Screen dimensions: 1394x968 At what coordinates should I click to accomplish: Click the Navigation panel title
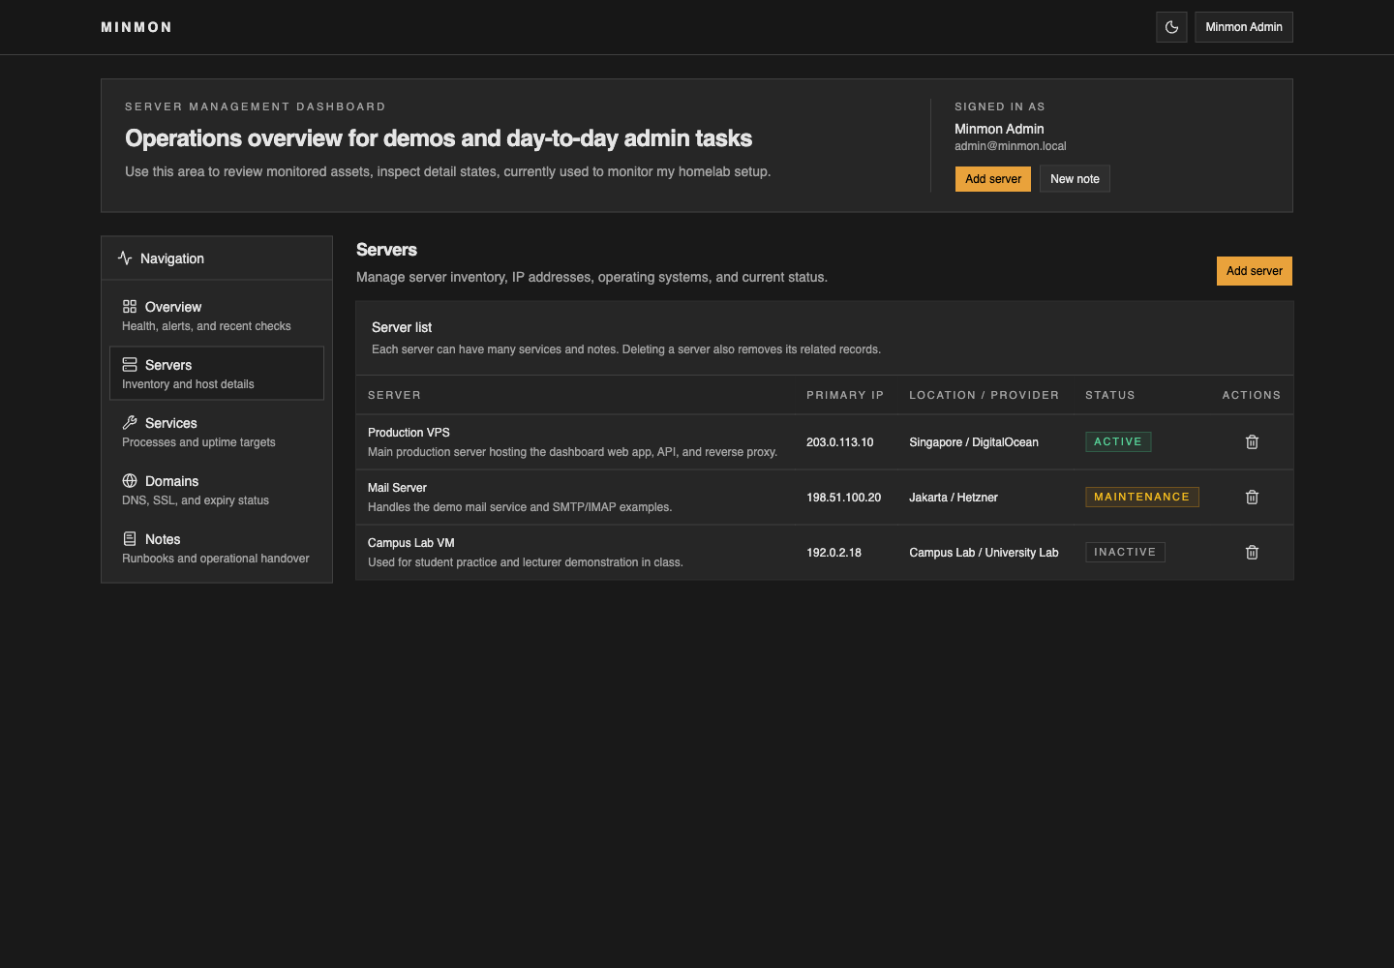coord(172,258)
